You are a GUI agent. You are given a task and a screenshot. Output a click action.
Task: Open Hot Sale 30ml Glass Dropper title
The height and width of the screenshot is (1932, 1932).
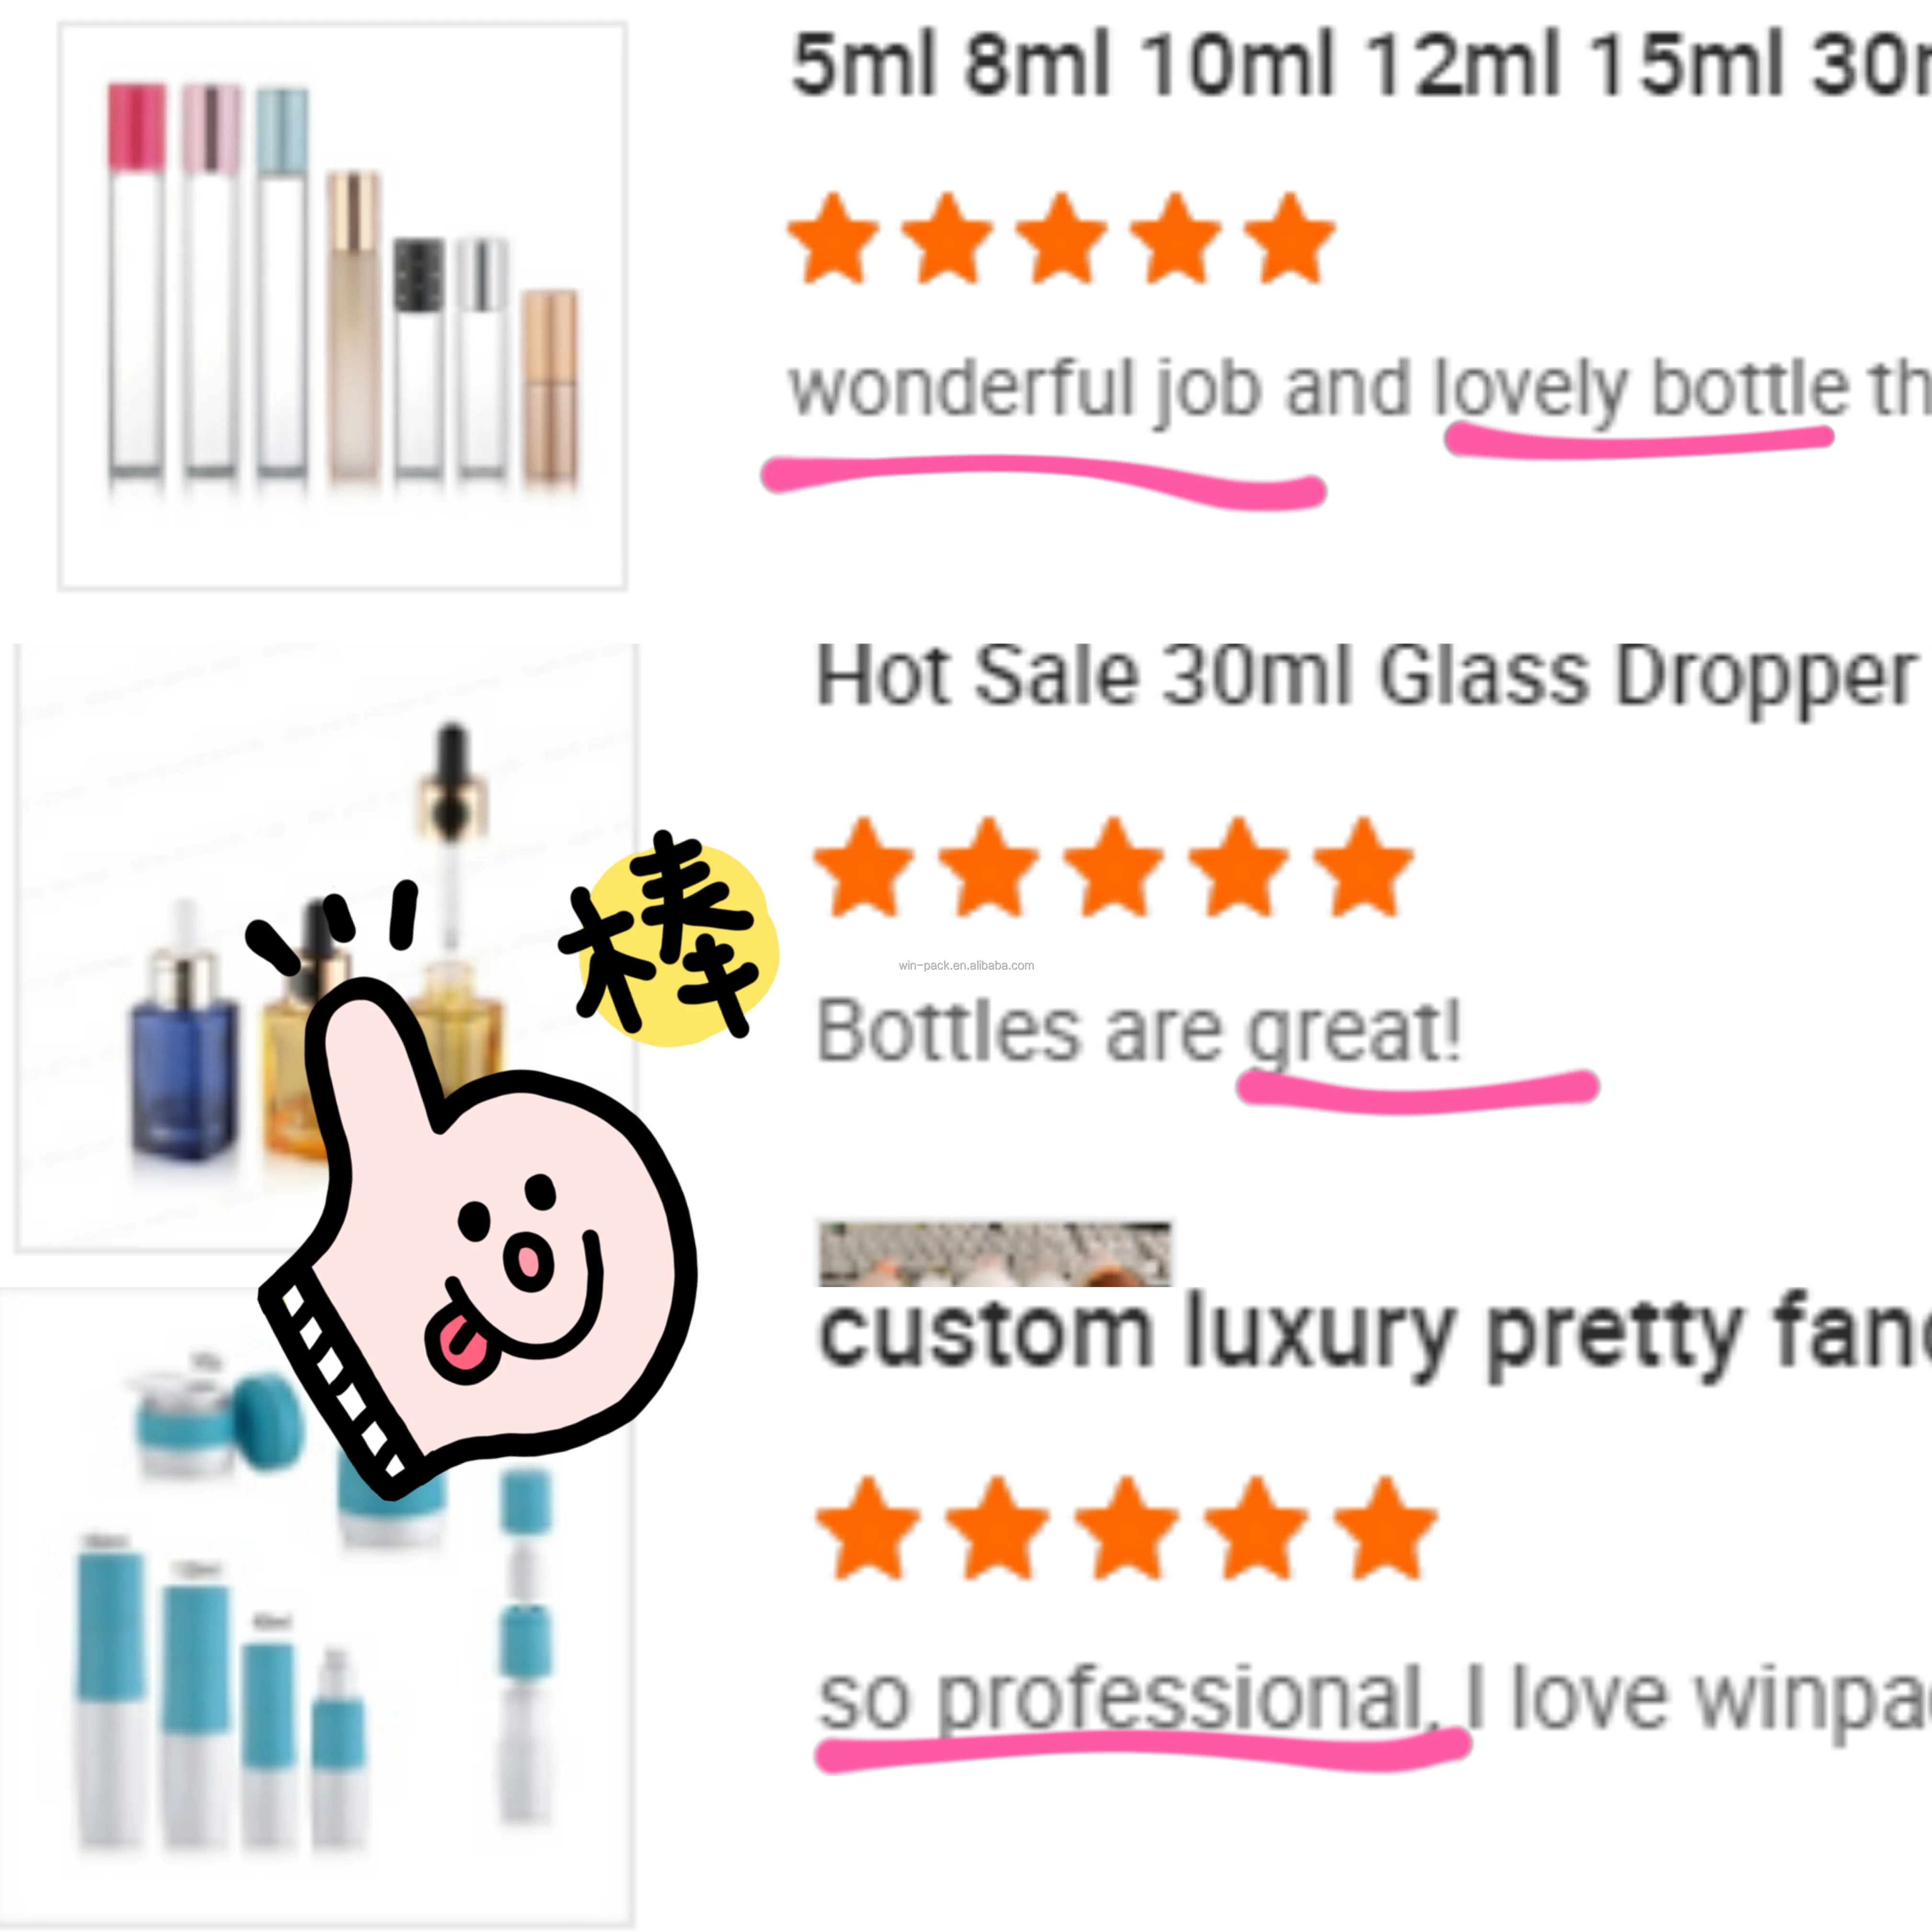tap(1366, 677)
